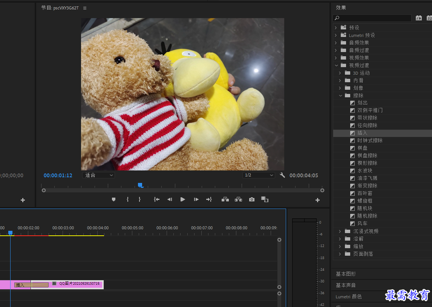
Task: Step back one frame
Action: [169, 200]
